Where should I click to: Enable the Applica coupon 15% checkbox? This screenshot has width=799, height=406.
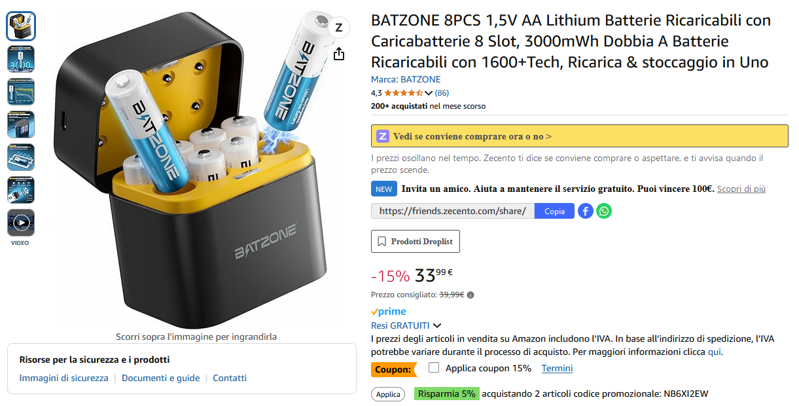pos(434,367)
